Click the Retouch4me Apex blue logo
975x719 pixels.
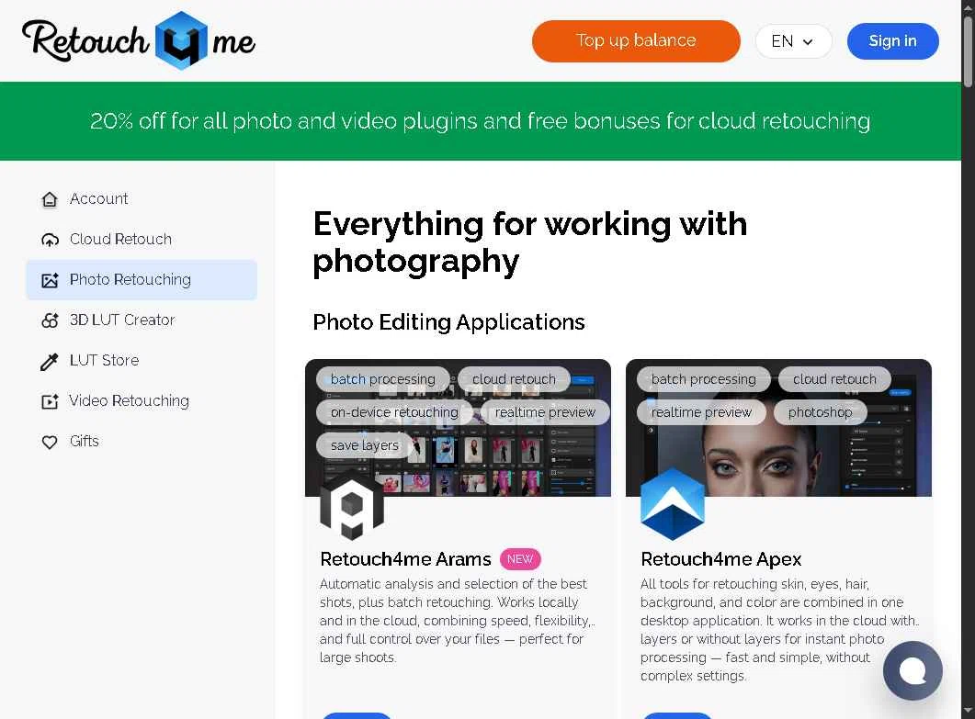point(672,505)
